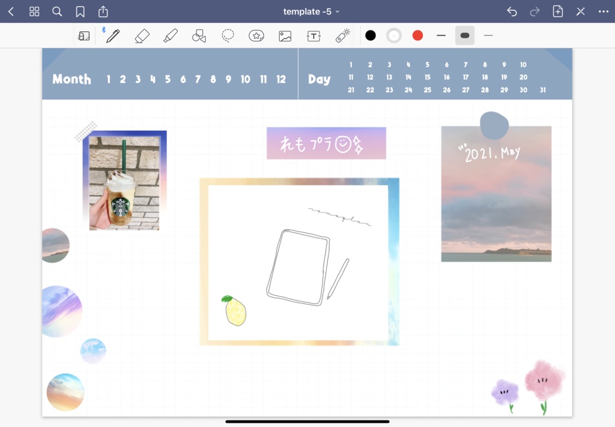Screen dimensions: 615x427
Task: Tap the purple-pink gradient title banner
Action: click(x=326, y=143)
